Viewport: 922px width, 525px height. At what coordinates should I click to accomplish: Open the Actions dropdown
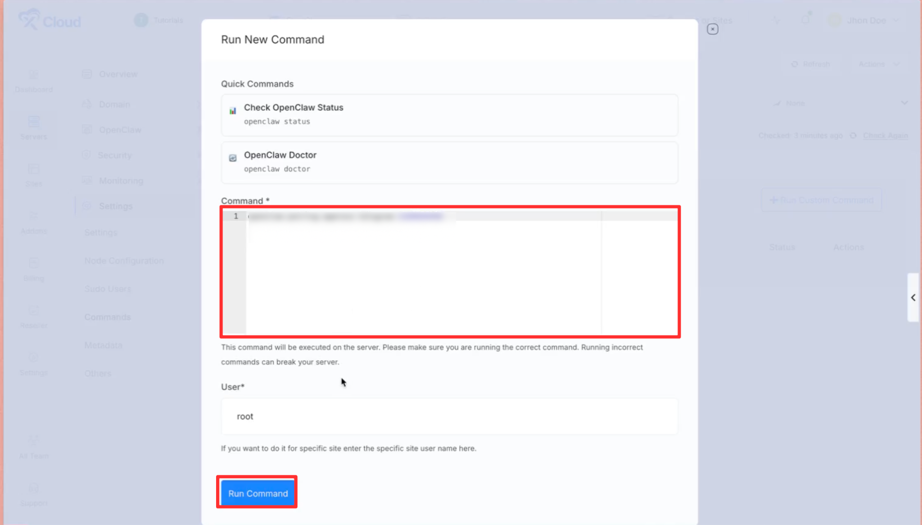pyautogui.click(x=878, y=64)
